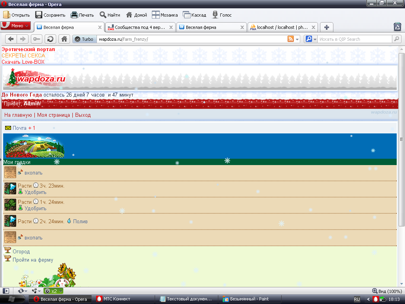Arrange windows with Каскад

tap(195, 15)
